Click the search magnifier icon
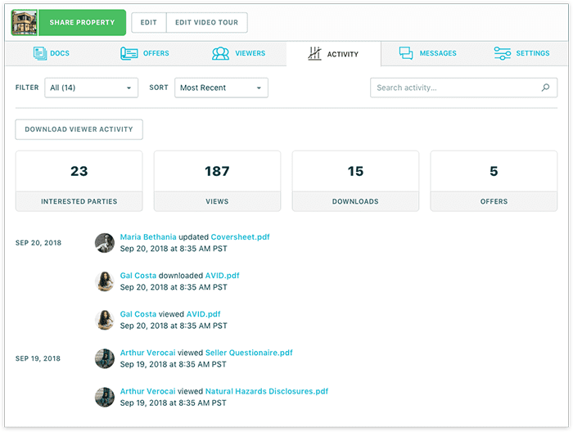 546,88
